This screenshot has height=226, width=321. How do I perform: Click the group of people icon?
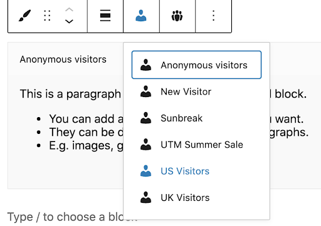[x=177, y=16]
